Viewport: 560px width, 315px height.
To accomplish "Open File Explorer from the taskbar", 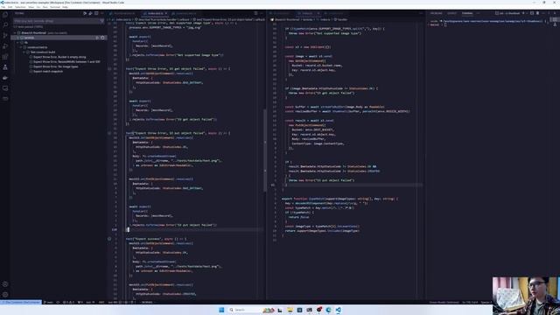I will tap(290, 310).
